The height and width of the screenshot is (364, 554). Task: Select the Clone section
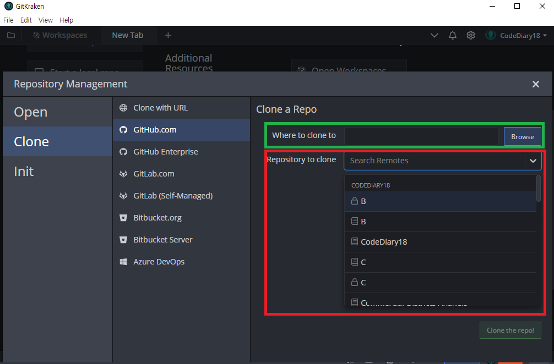(58, 141)
